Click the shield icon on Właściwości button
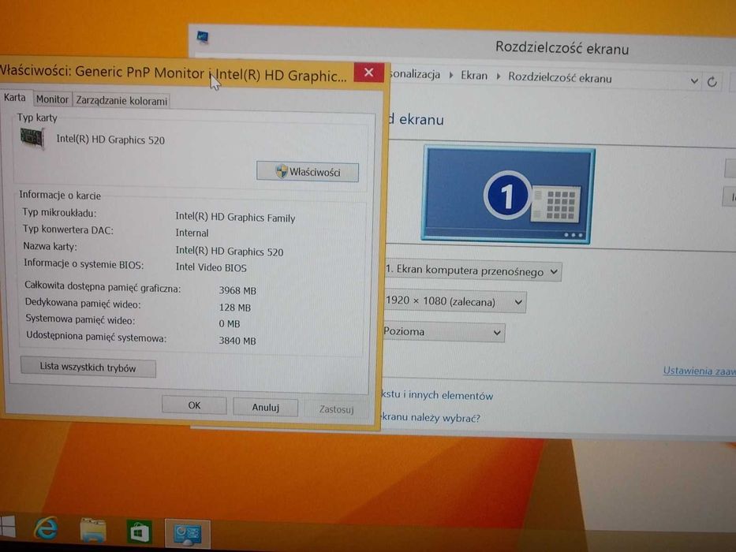736x552 pixels. tap(282, 171)
